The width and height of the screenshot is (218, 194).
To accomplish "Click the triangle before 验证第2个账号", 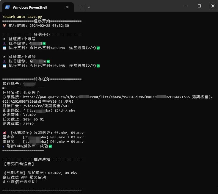I will [x=4, y=57].
